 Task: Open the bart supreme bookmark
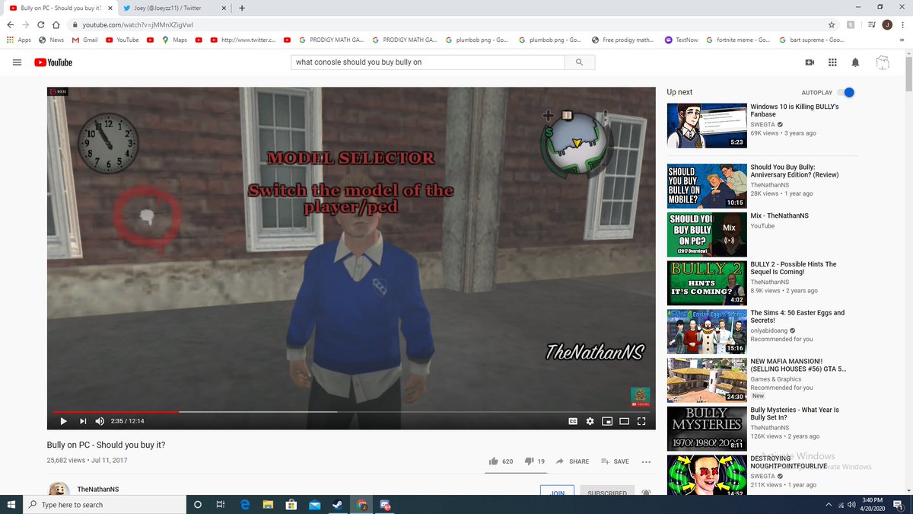tap(811, 40)
